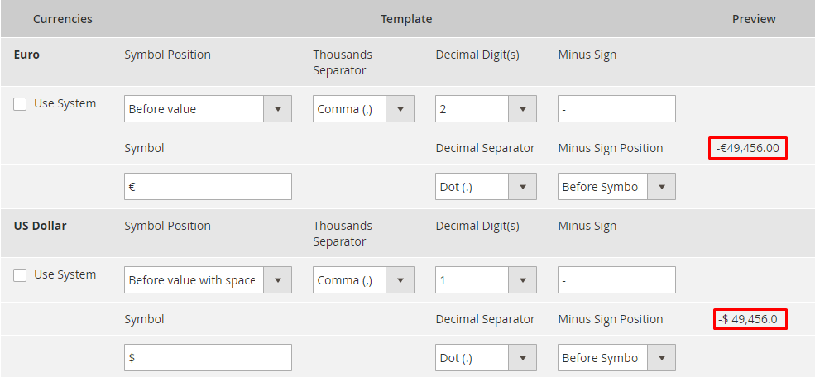The height and width of the screenshot is (377, 815).
Task: Open US Dollar Decimal Separator dropdown
Action: point(485,358)
